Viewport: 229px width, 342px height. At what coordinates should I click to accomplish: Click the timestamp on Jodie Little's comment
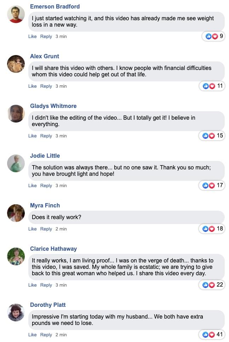(61, 186)
